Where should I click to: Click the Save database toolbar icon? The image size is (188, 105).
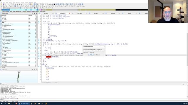(x=3, y=4)
